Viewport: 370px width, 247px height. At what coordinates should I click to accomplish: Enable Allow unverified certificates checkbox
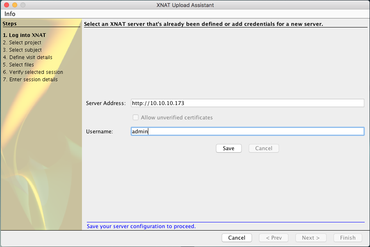[136, 117]
